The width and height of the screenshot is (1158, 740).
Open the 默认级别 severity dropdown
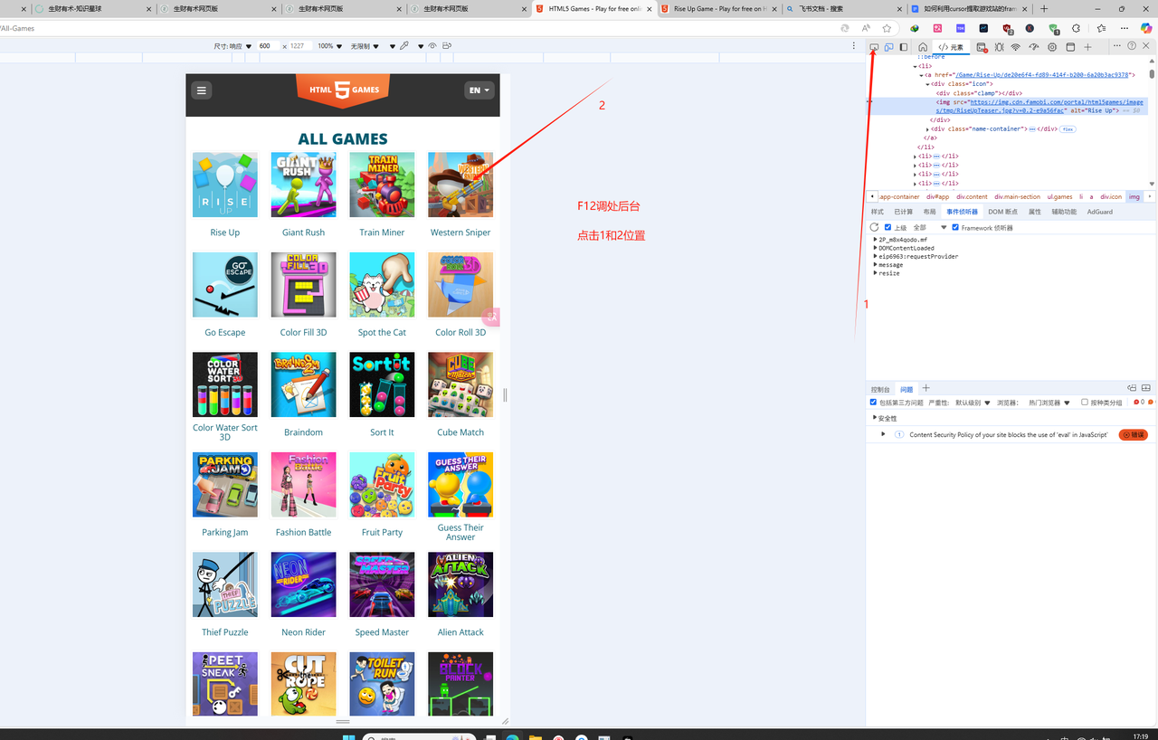pyautogui.click(x=973, y=403)
